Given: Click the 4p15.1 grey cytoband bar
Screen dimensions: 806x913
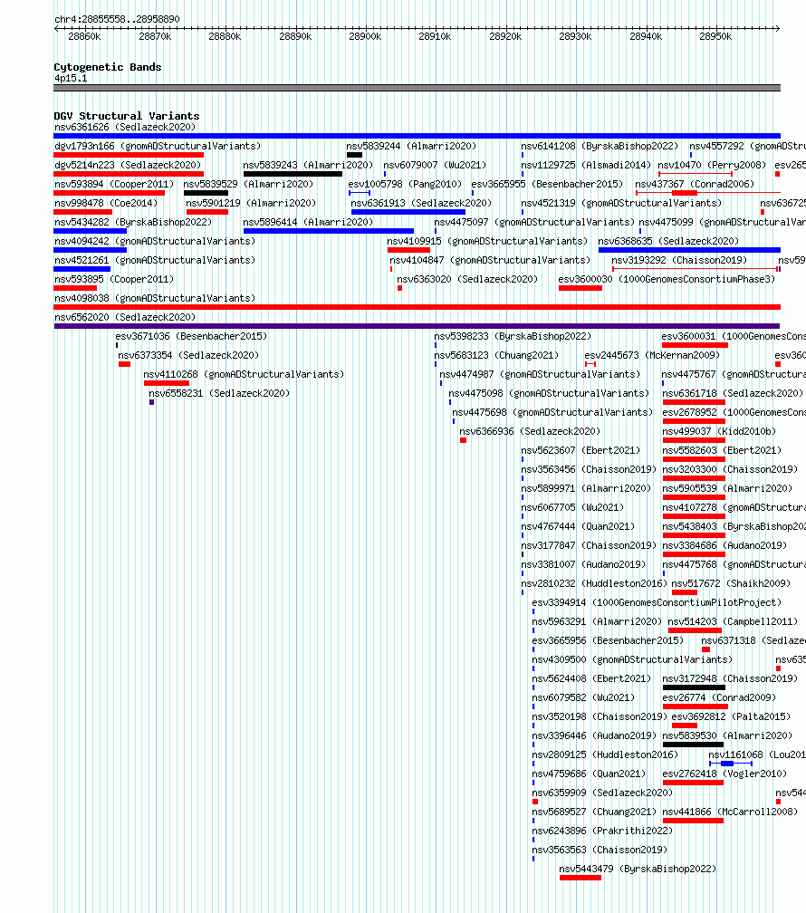Looking at the screenshot, I should point(417,88).
